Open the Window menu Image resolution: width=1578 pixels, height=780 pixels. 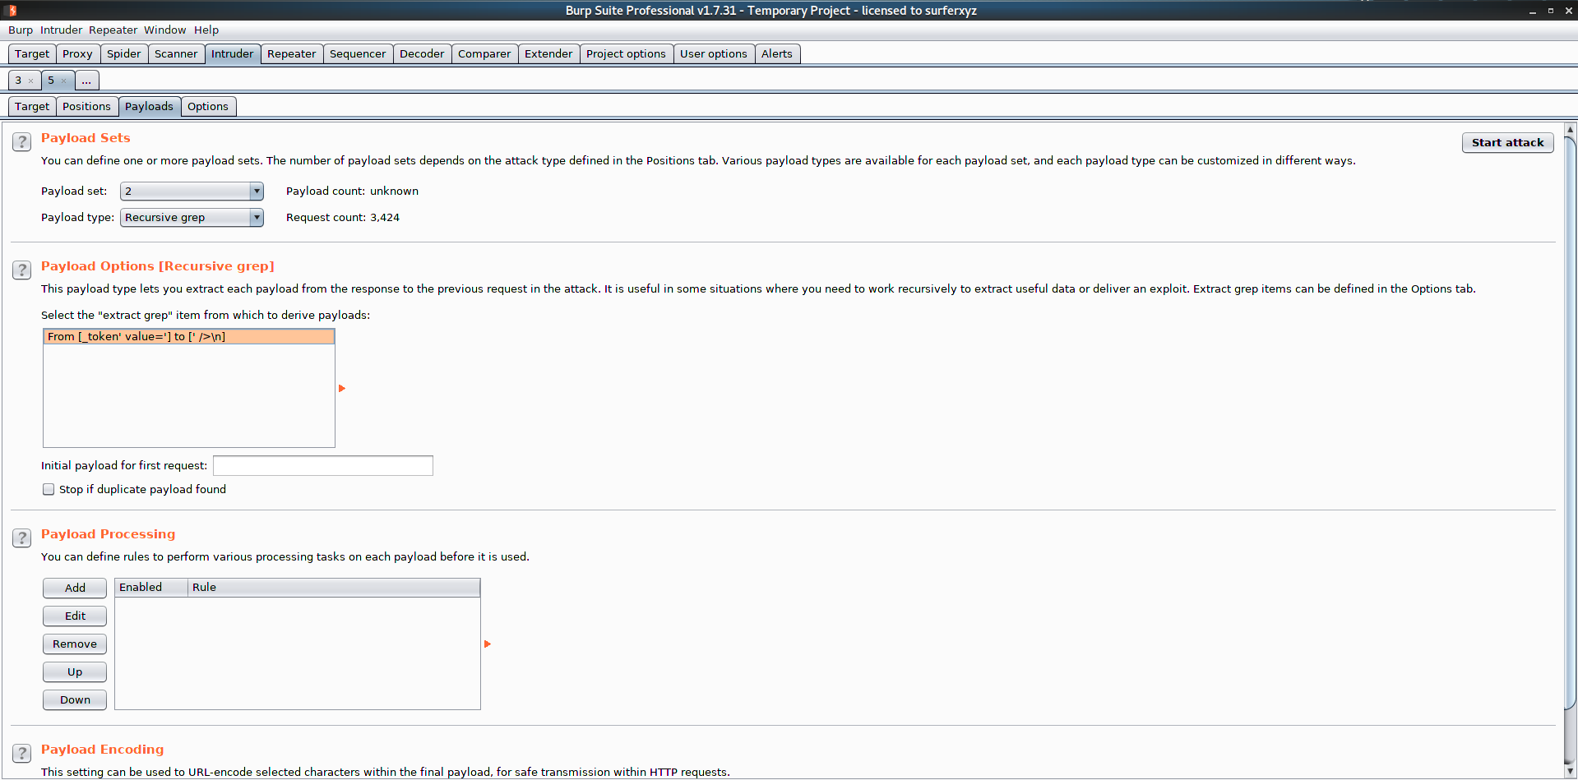tap(165, 30)
